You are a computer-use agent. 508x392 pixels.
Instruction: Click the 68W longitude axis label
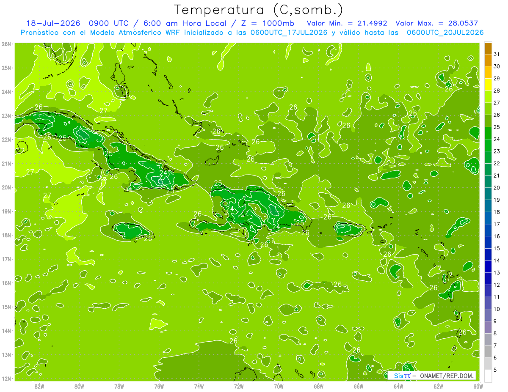pyautogui.click(x=319, y=386)
